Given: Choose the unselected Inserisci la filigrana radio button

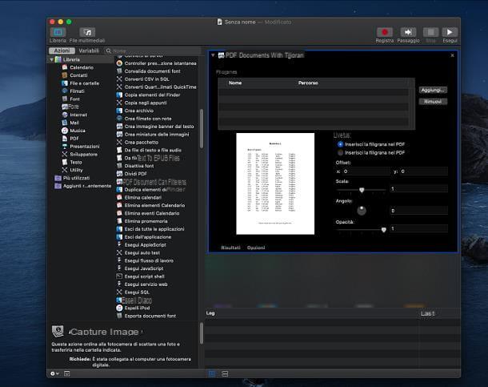Looking at the screenshot, I should click(340, 153).
